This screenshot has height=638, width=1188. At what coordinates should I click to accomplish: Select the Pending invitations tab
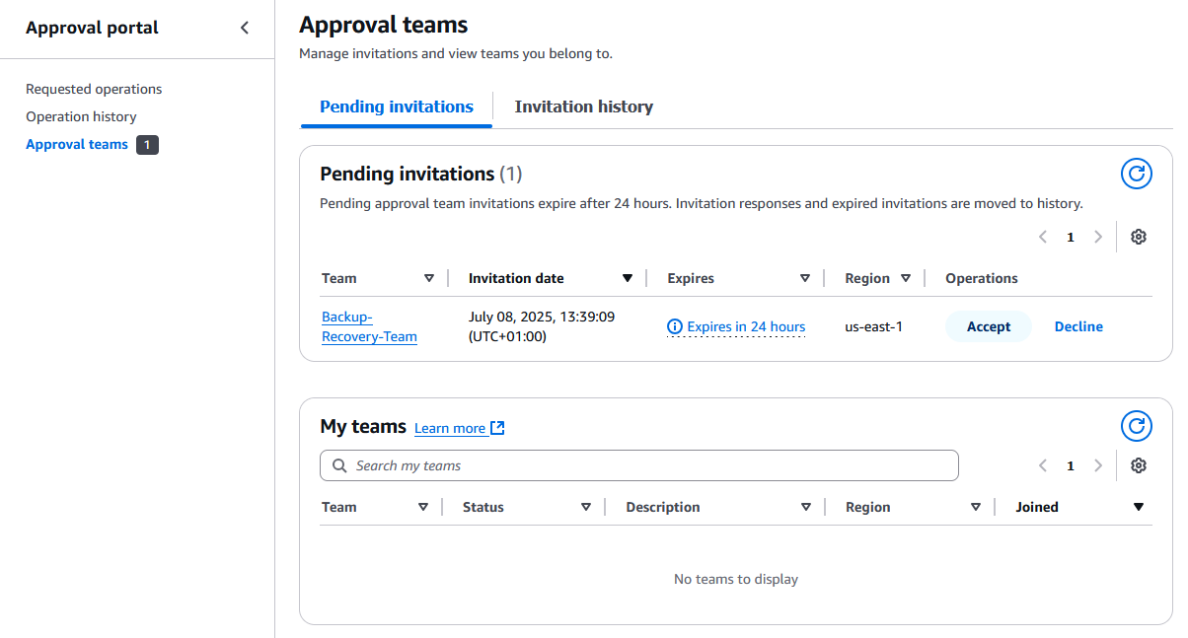point(396,106)
